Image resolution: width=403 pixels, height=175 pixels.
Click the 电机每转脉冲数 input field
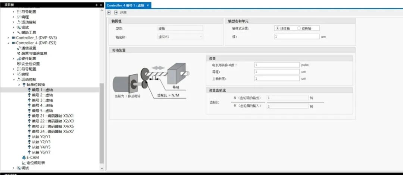tap(277, 65)
